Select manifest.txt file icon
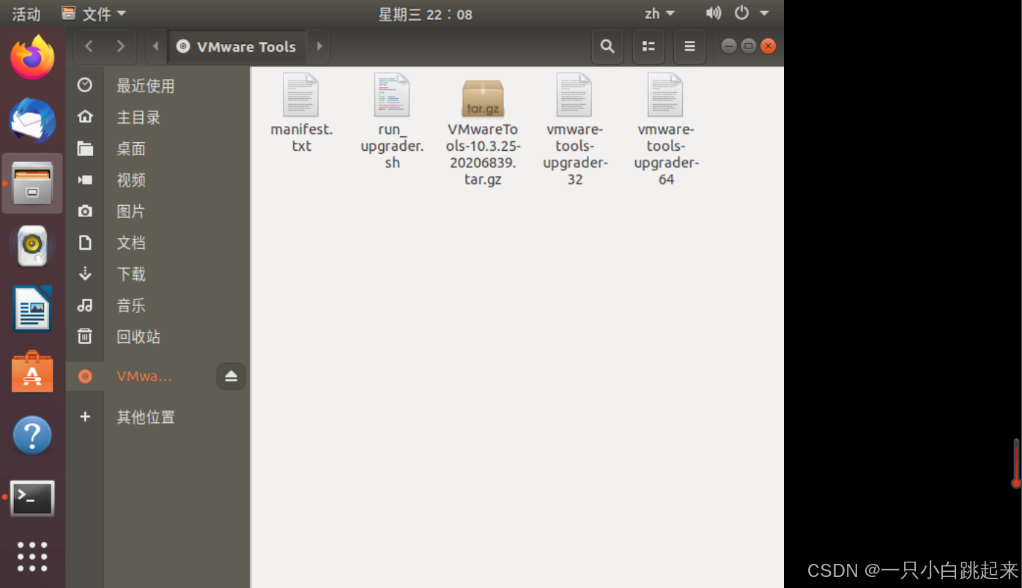1022x588 pixels. [301, 94]
